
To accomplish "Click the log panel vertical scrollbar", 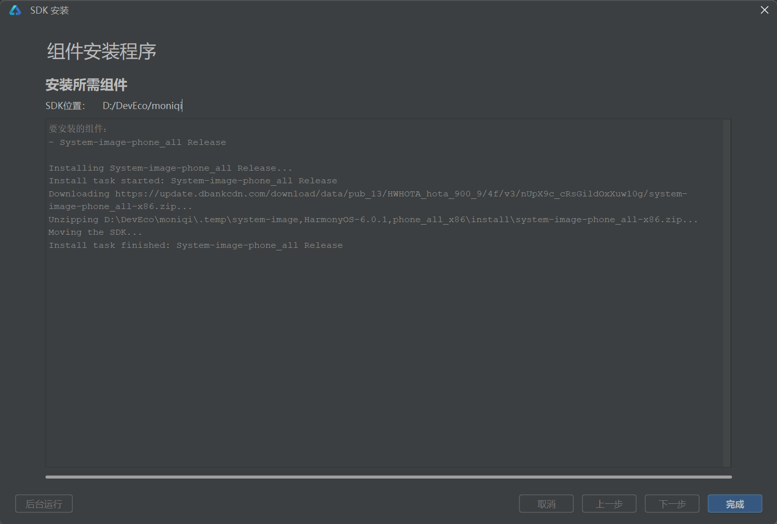I will pyautogui.click(x=727, y=293).
